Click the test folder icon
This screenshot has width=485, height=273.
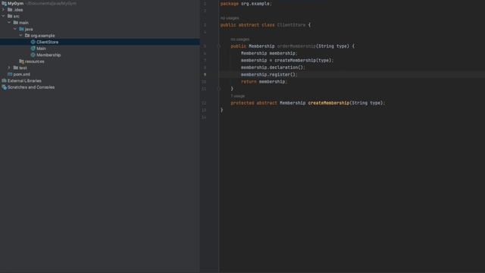[x=16, y=67]
